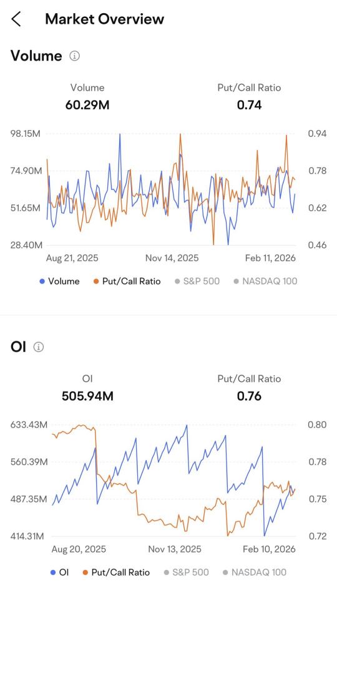Toggle the Volume series in first legend
This screenshot has height=685, width=337.
(x=59, y=281)
